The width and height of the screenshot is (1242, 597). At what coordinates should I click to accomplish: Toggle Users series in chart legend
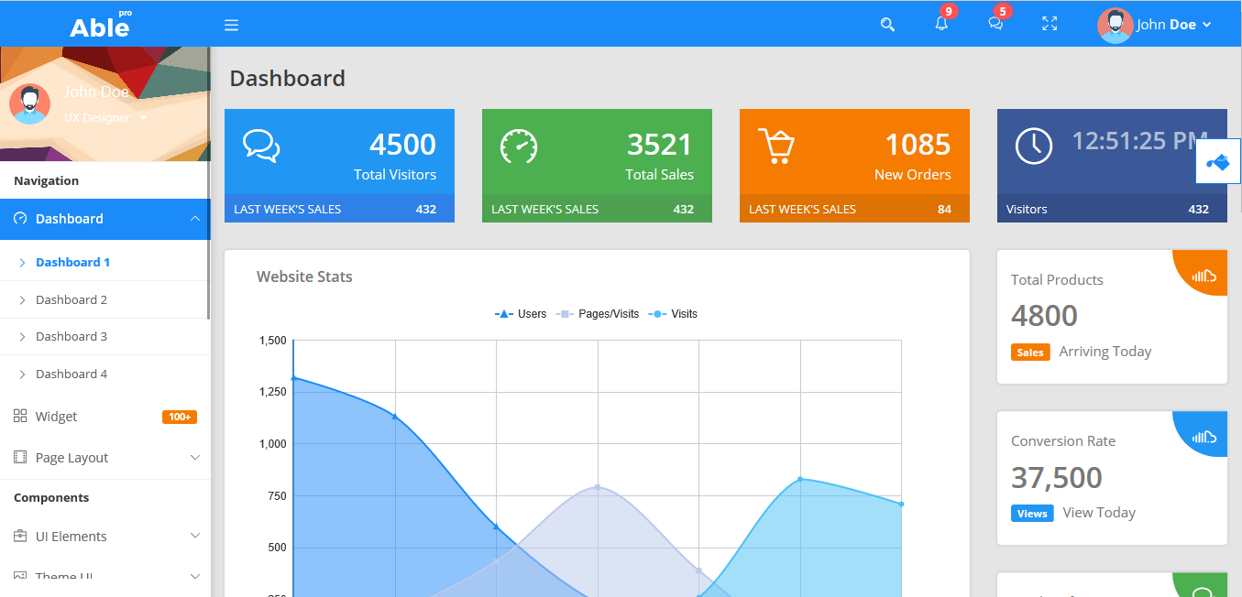(521, 314)
